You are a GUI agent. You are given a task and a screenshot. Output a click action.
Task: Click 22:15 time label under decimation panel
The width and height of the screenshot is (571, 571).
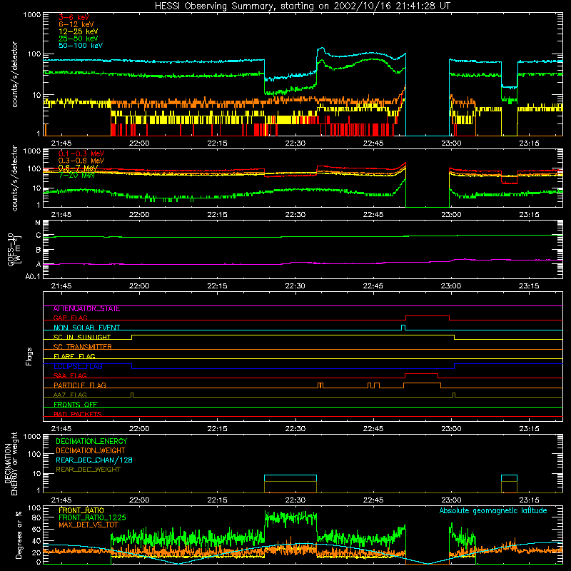pyautogui.click(x=217, y=500)
